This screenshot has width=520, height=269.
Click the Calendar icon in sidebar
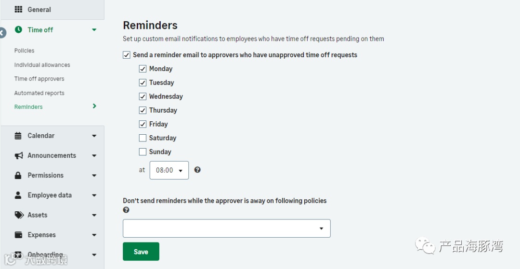[18, 136]
